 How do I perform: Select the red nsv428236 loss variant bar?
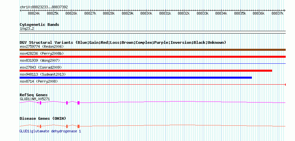pos(152,57)
